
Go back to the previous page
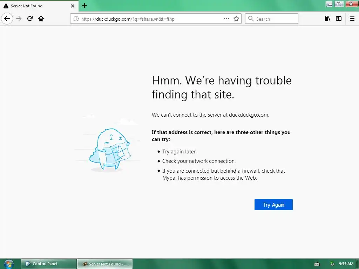(x=7, y=19)
